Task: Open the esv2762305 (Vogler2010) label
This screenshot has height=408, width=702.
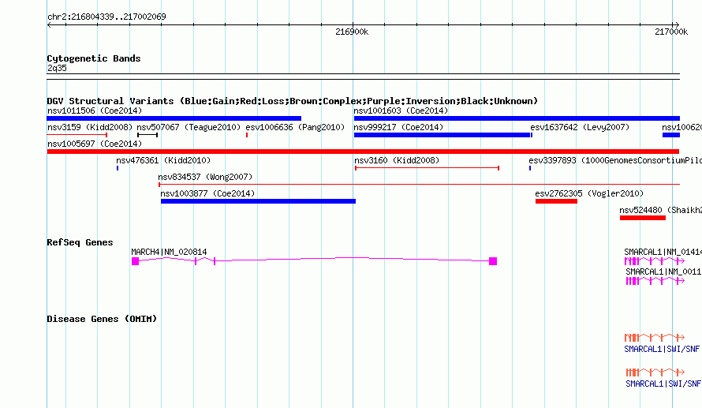Action: tap(589, 193)
